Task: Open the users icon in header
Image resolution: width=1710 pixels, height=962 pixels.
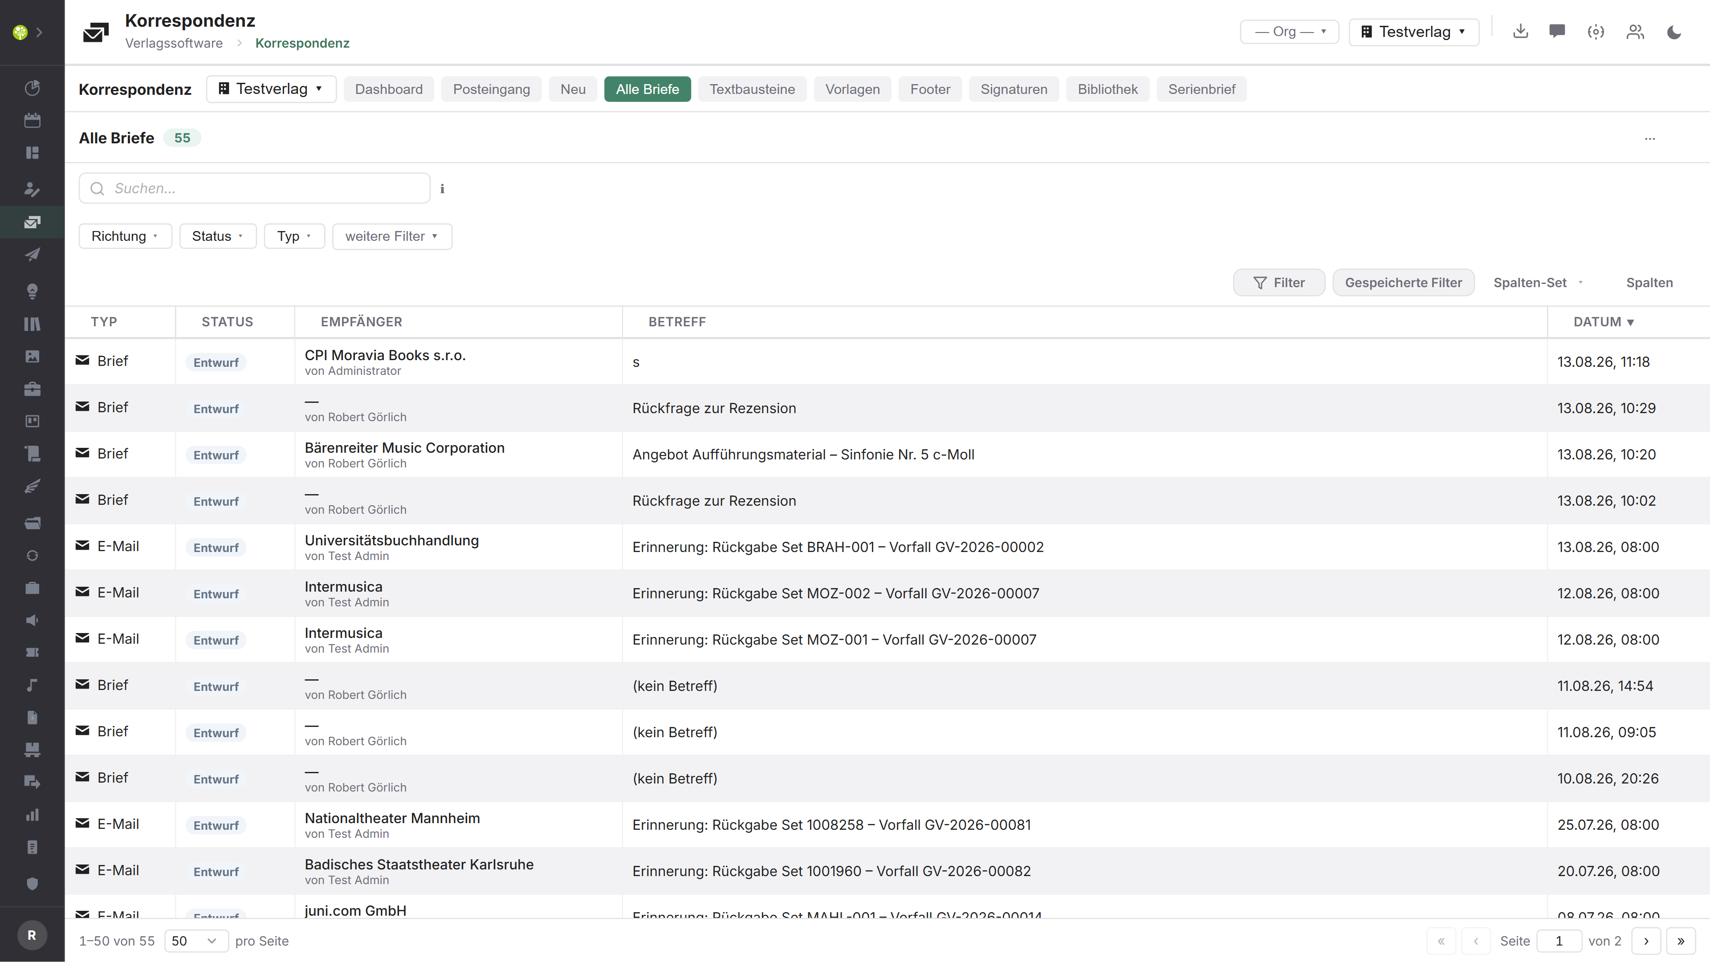Action: tap(1635, 31)
